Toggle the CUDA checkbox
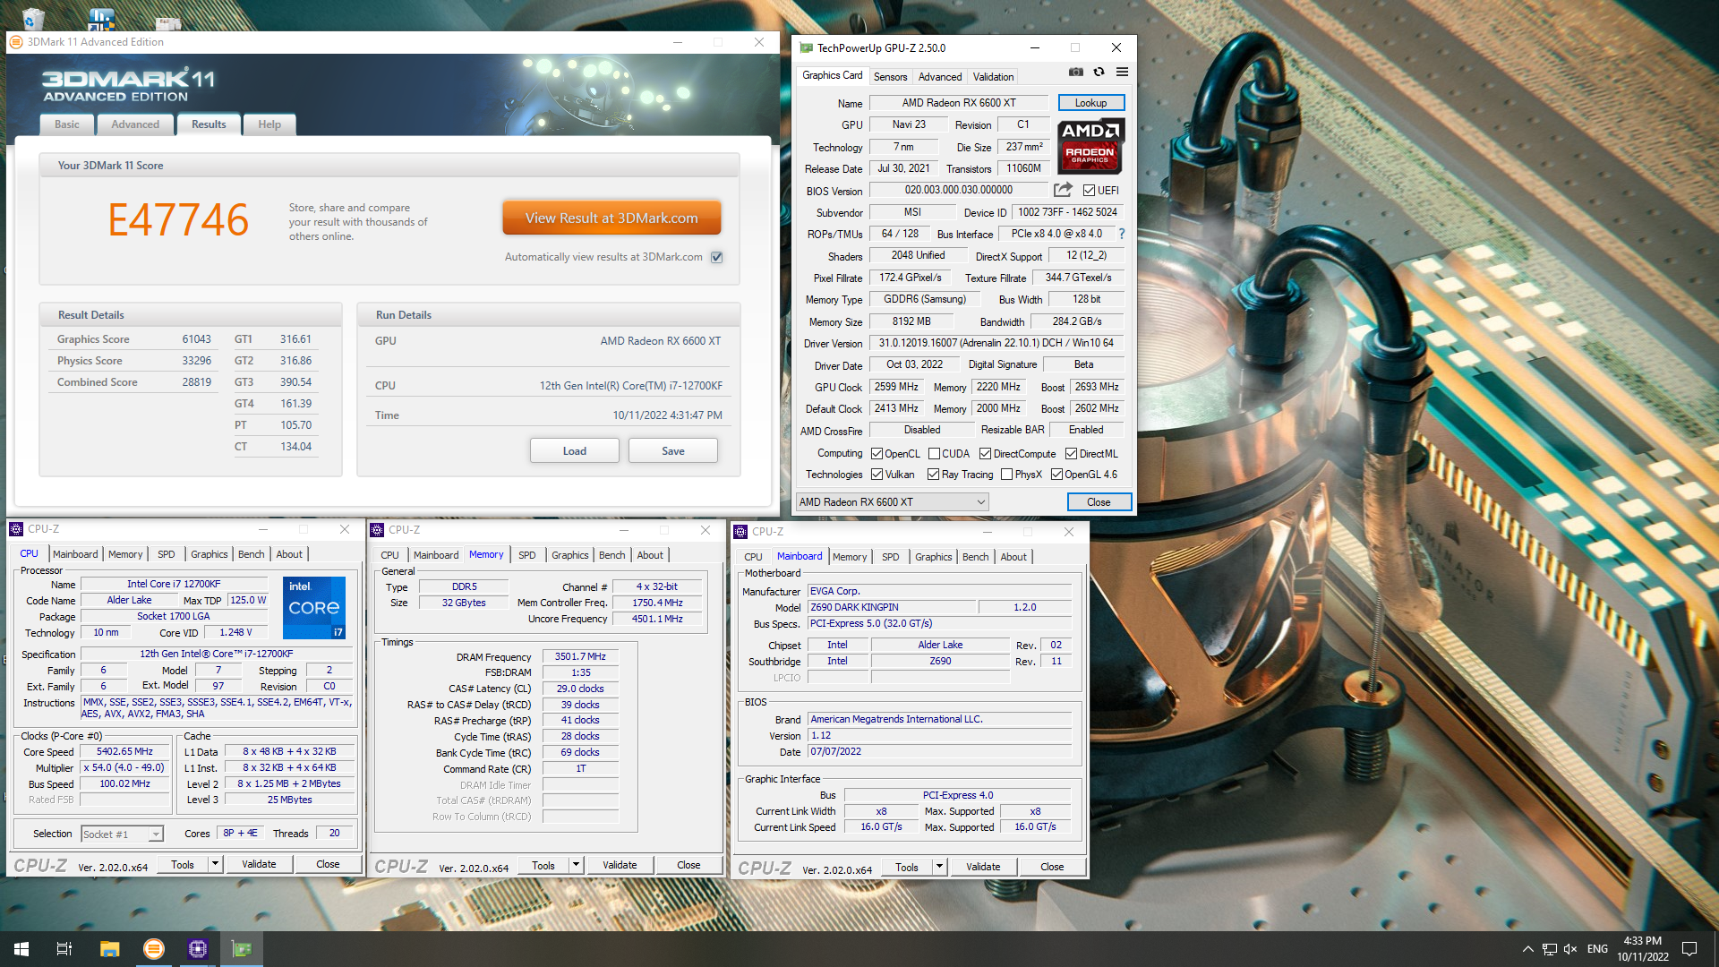1719x967 pixels. 935,454
